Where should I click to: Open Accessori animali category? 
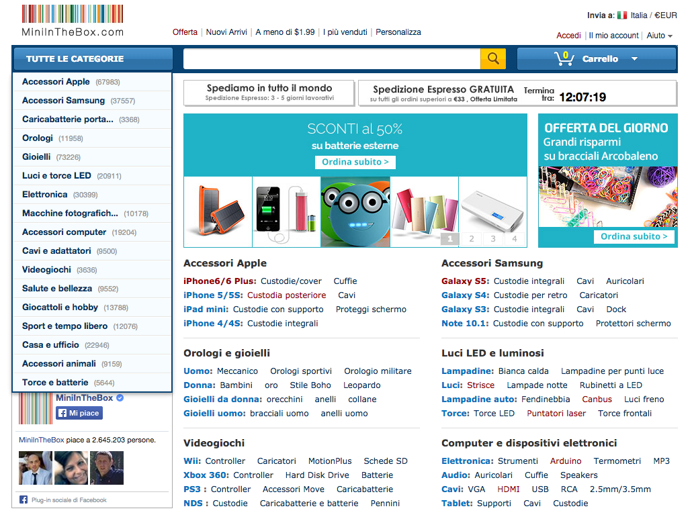click(92, 364)
